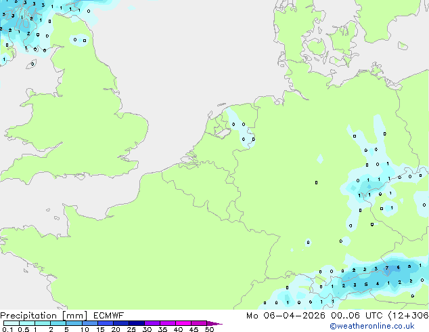Click the 'ECMWF' model label

tap(109, 316)
